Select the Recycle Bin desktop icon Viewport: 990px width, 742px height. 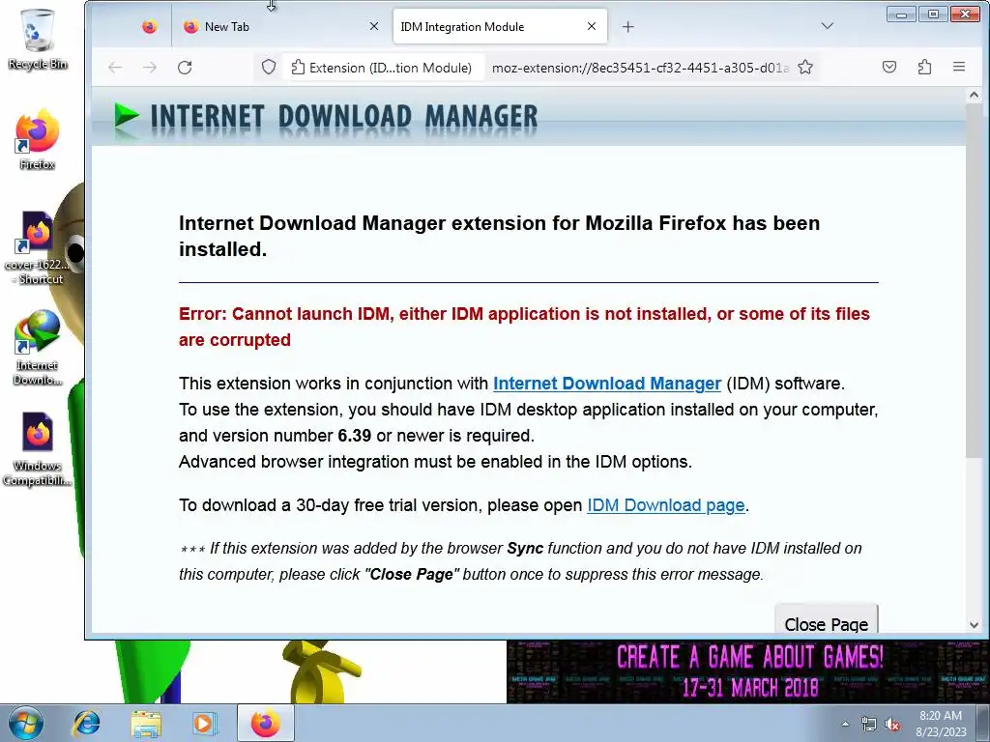pos(38,39)
